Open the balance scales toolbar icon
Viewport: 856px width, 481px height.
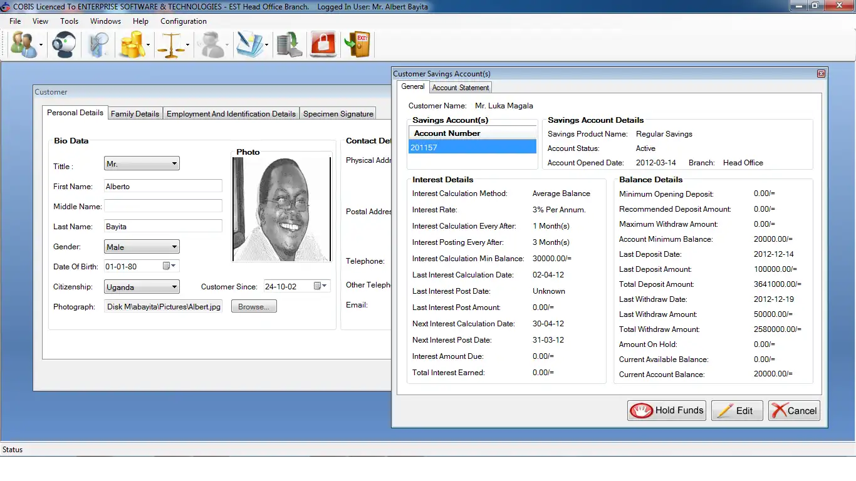pyautogui.click(x=170, y=44)
